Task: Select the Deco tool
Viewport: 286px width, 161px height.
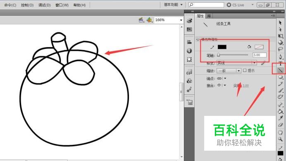Action: coord(281,97)
